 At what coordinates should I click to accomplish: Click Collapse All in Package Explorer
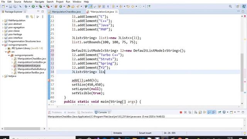27,17
